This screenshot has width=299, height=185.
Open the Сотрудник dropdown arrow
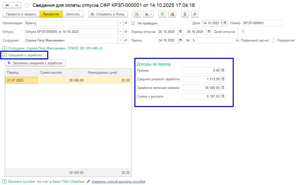pyautogui.click(x=120, y=40)
